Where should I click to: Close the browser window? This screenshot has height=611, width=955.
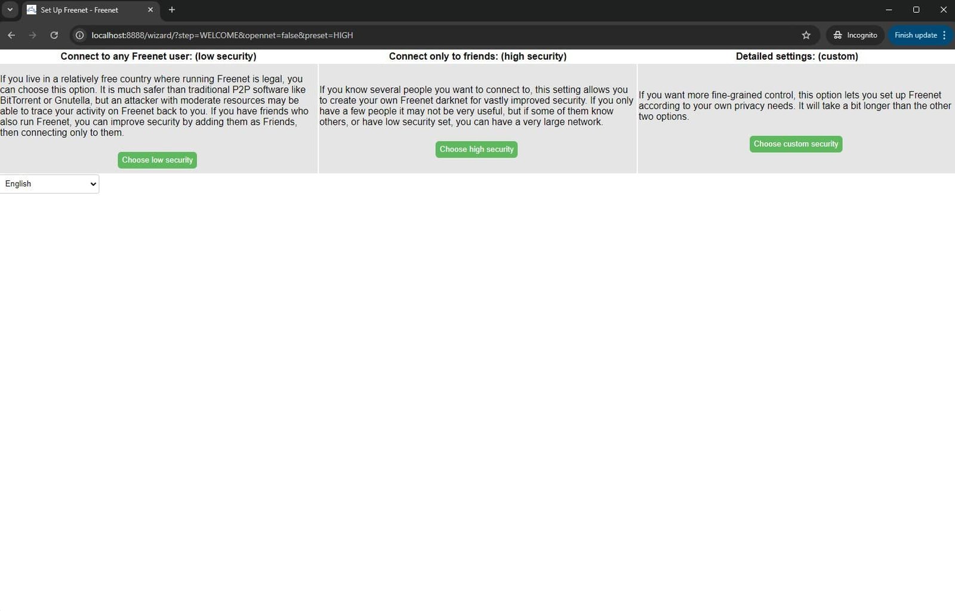[943, 10]
